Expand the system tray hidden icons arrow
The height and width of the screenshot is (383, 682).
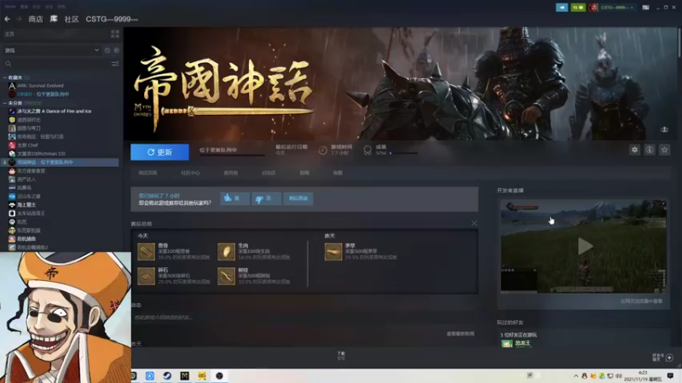click(576, 376)
